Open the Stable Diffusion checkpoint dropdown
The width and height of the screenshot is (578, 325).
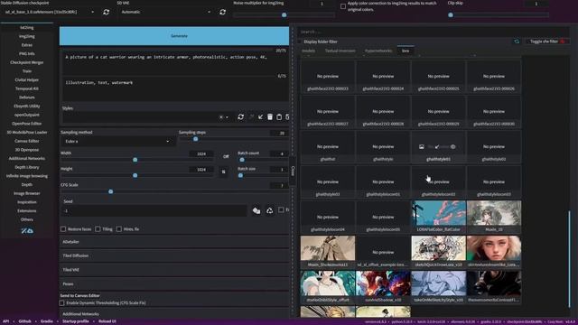click(x=49, y=12)
